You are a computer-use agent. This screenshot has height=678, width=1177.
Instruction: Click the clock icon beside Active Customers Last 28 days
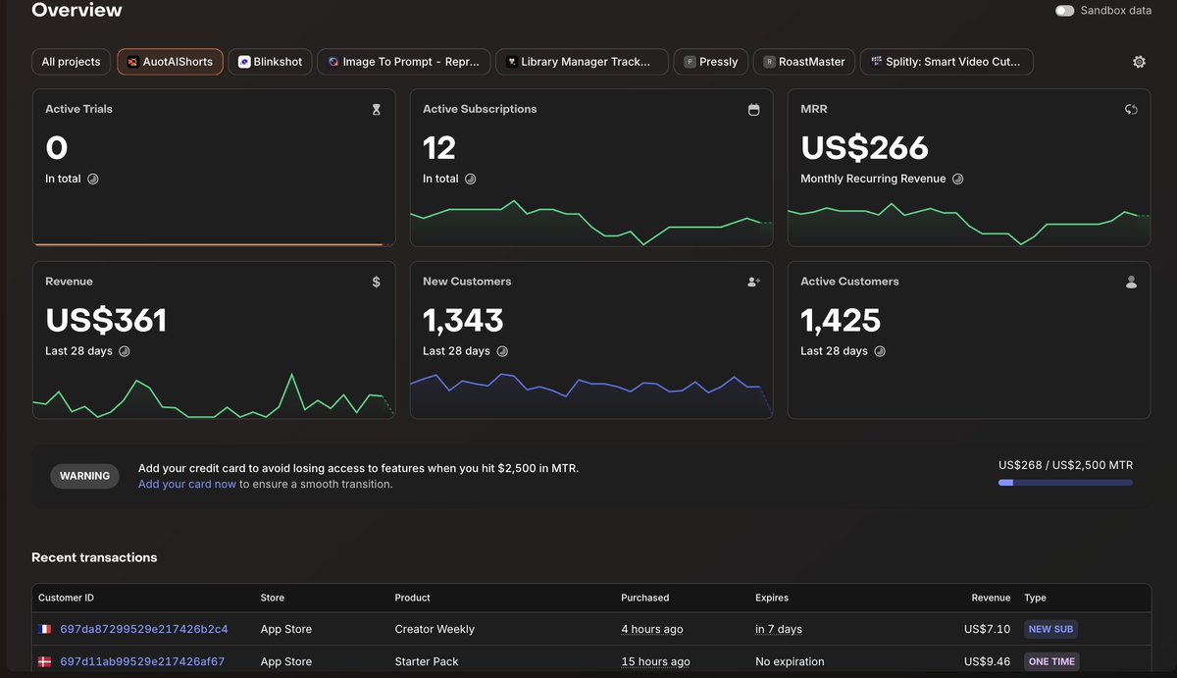point(880,351)
